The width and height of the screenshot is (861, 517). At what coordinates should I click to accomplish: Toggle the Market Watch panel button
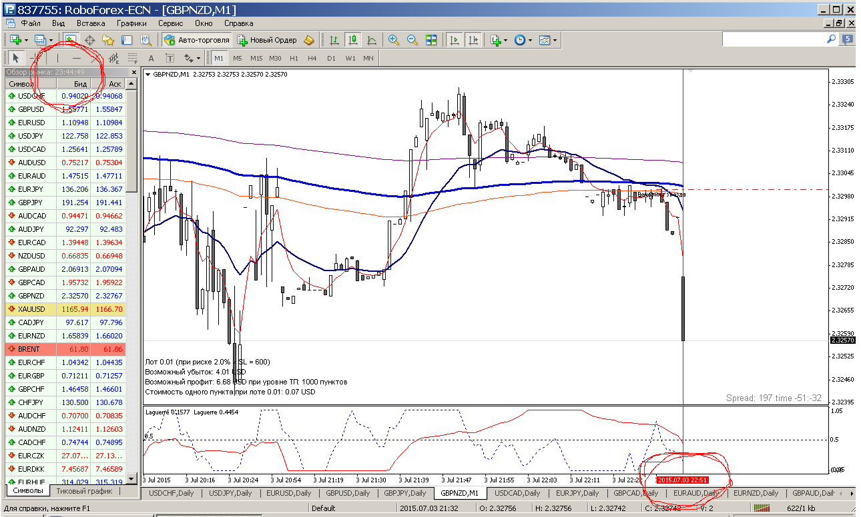(x=70, y=40)
